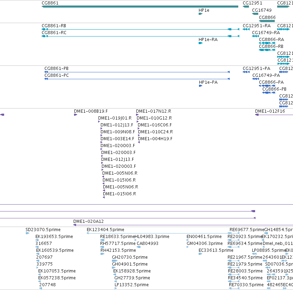Select the GH27739.5prime EST label

132,278
